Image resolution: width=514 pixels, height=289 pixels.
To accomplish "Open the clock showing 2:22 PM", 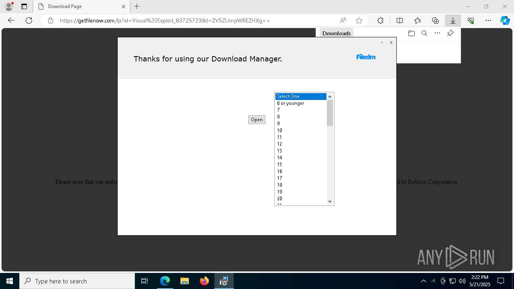I will [480, 281].
